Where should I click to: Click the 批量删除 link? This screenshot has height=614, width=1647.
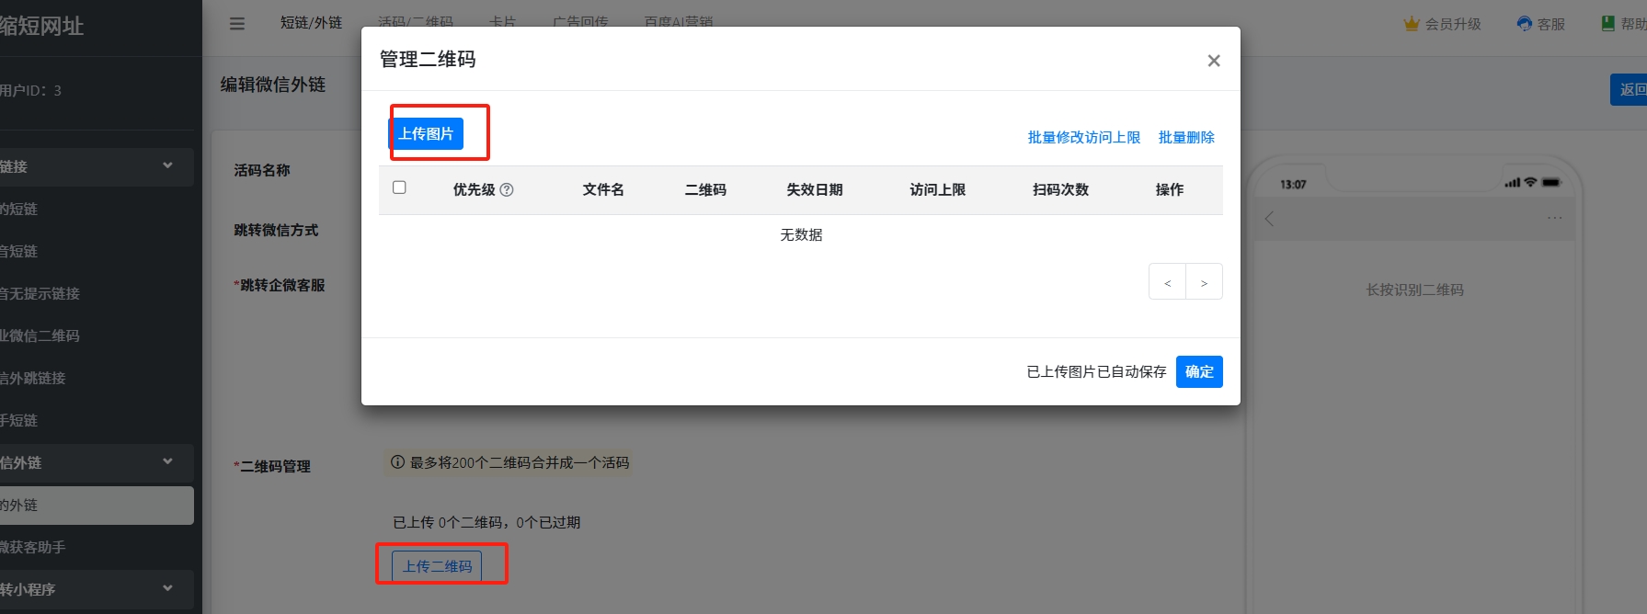point(1186,138)
